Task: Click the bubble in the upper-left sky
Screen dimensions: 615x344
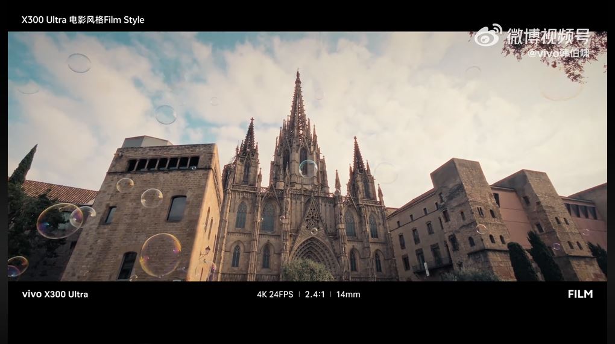Action: click(x=79, y=63)
